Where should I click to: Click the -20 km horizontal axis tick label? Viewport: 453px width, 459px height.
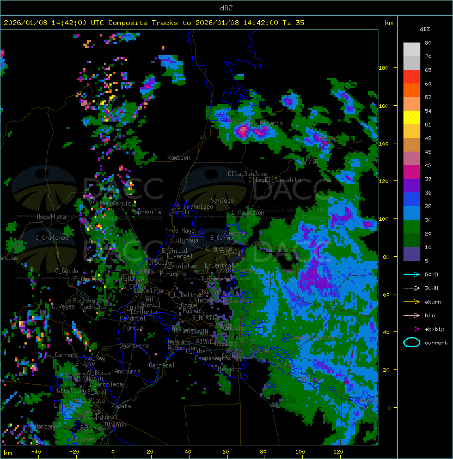pyautogui.click(x=74, y=452)
